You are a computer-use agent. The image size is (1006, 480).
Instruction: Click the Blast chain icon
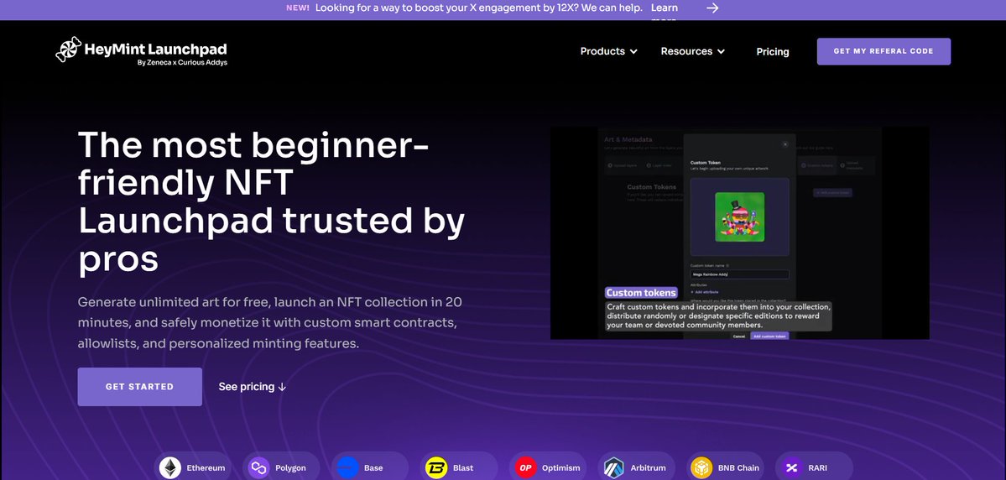(436, 467)
